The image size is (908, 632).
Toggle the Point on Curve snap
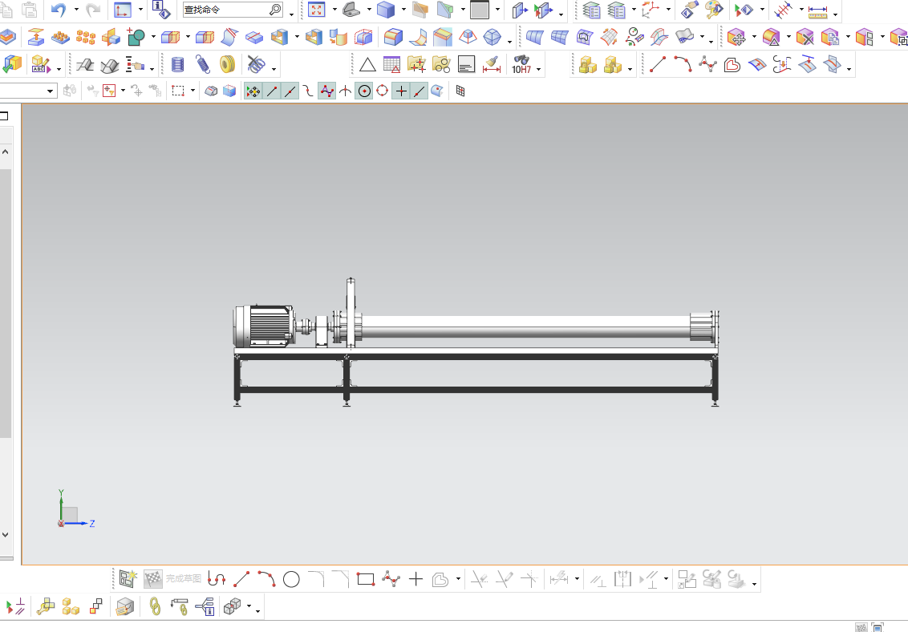[420, 91]
